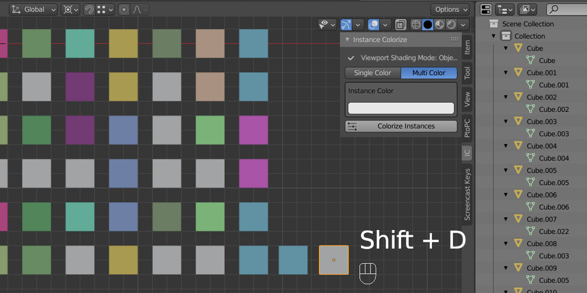This screenshot has height=293, width=587.
Task: Open the Item sidebar tab
Action: (467, 48)
